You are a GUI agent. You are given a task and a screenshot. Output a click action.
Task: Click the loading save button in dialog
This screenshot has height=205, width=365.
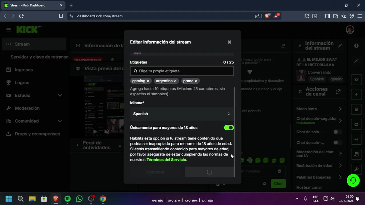(x=209, y=172)
